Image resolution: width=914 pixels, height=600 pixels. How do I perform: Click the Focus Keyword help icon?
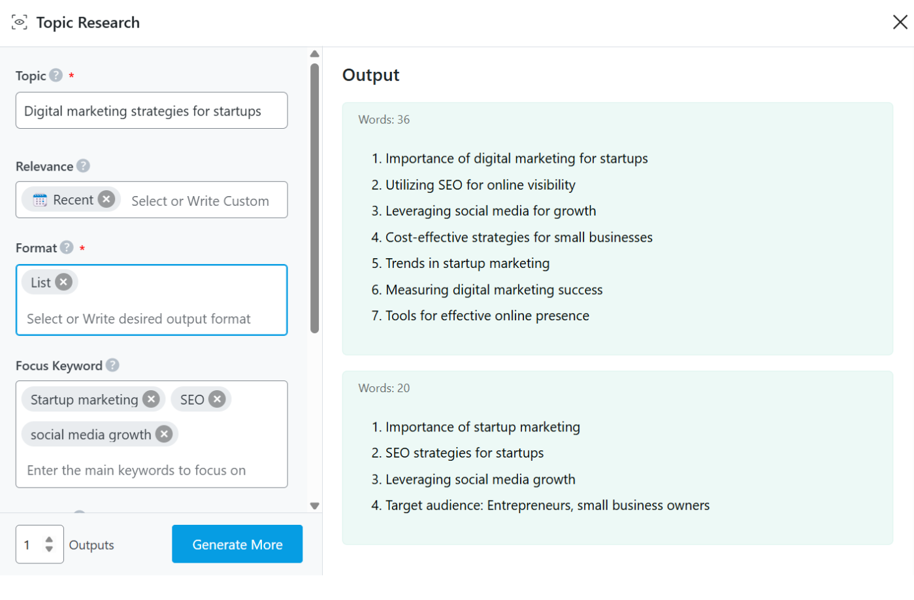112,365
